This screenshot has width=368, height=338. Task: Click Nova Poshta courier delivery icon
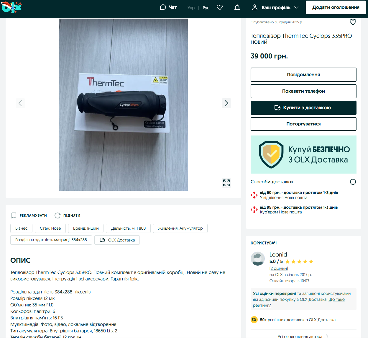point(254,210)
